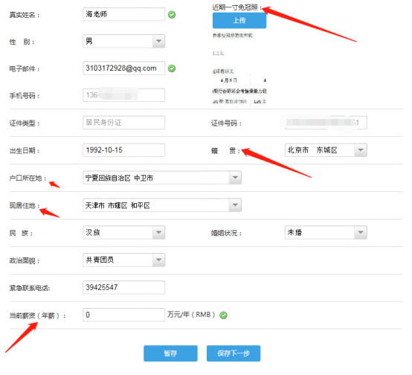Image resolution: width=412 pixels, height=375 pixels.
Task: Expand the 现居住地 天津市 dropdown
Action: pyautogui.click(x=235, y=205)
